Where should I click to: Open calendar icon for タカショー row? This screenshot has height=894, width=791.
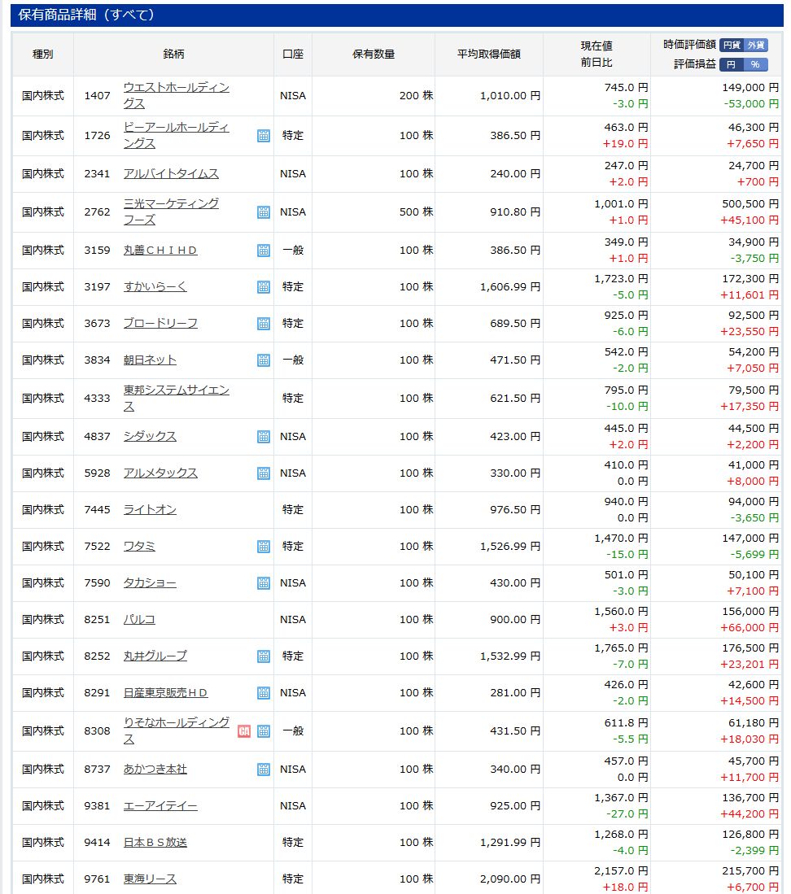coord(264,582)
